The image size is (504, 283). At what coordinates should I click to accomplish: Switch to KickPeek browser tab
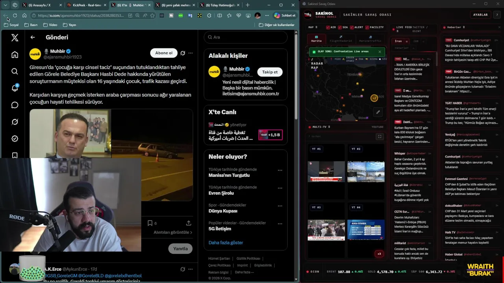(86, 5)
